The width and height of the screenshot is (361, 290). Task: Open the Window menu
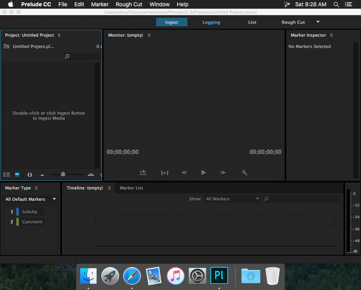click(x=160, y=4)
